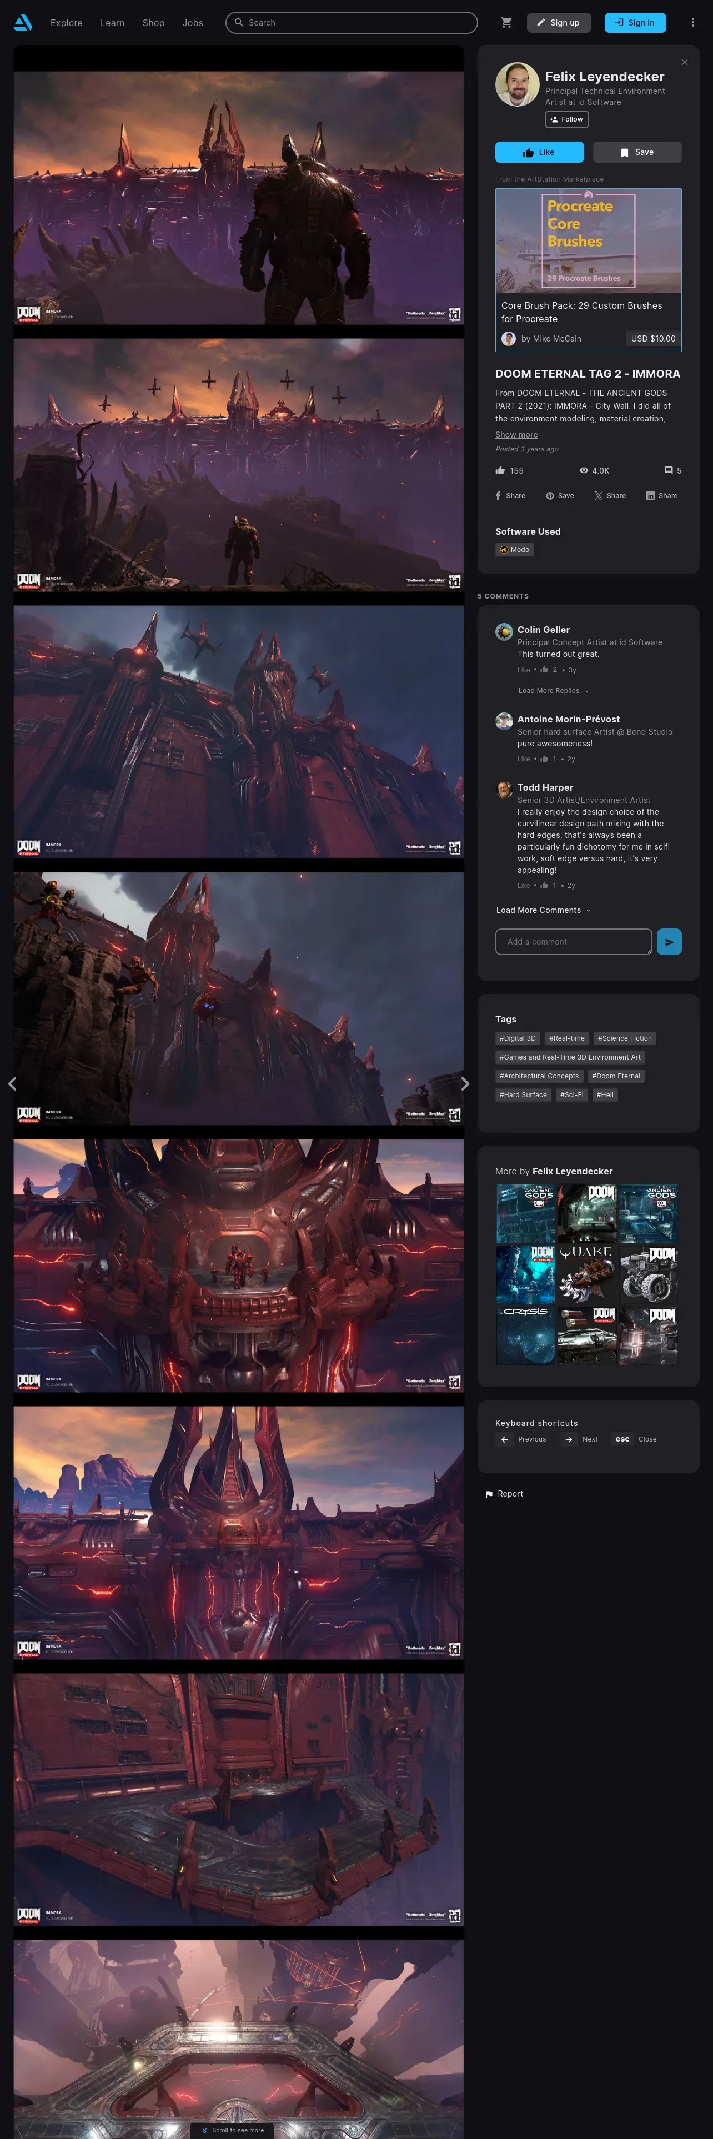Select the #Doom Eternal tag
The image size is (713, 2139).
(616, 1076)
